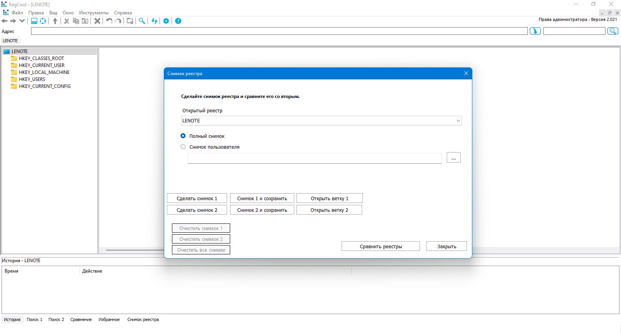Click the Сделать снимок 1 button
The width and height of the screenshot is (621, 333).
(197, 198)
